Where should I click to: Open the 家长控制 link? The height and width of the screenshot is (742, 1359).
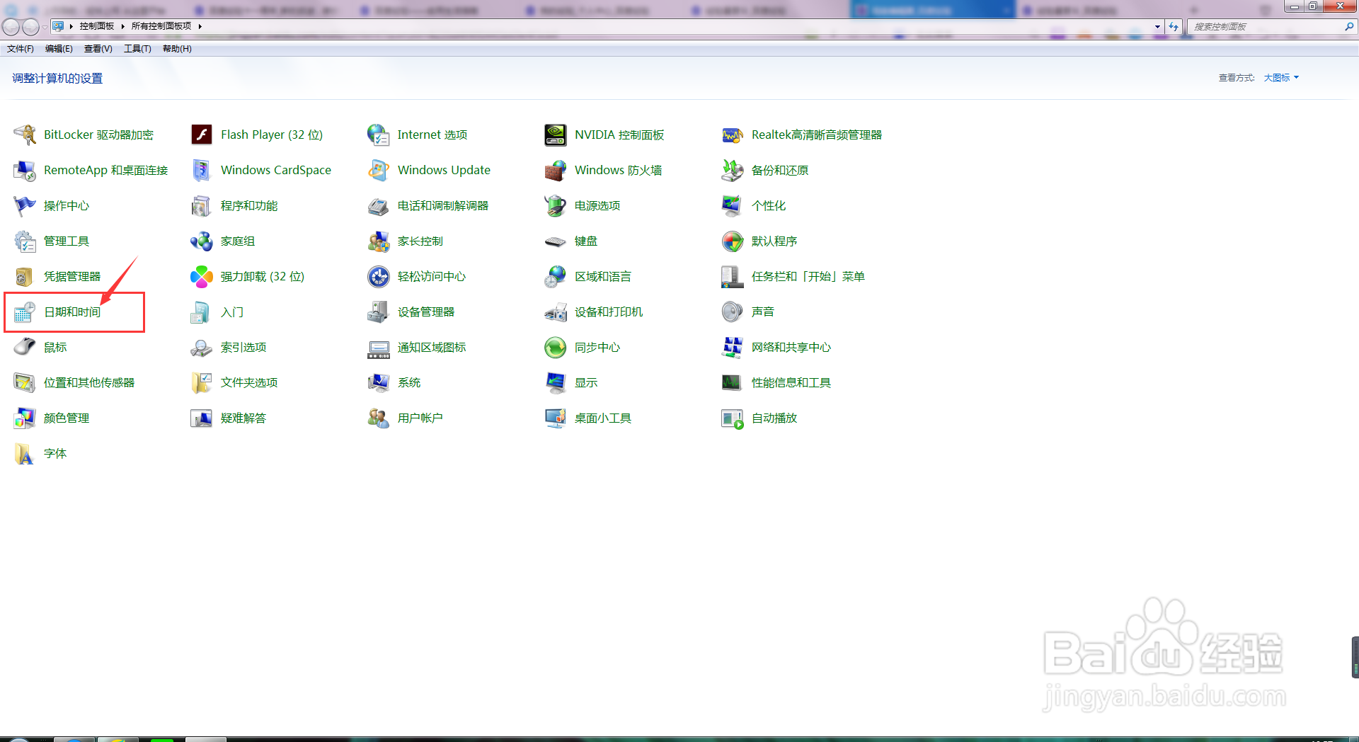pyautogui.click(x=420, y=241)
